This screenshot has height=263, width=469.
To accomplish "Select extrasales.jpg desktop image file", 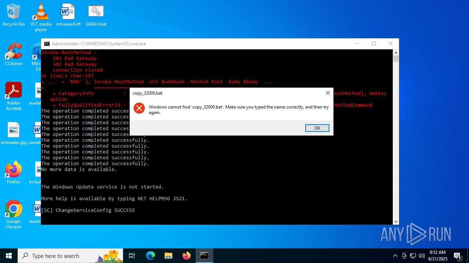I will [x=14, y=133].
